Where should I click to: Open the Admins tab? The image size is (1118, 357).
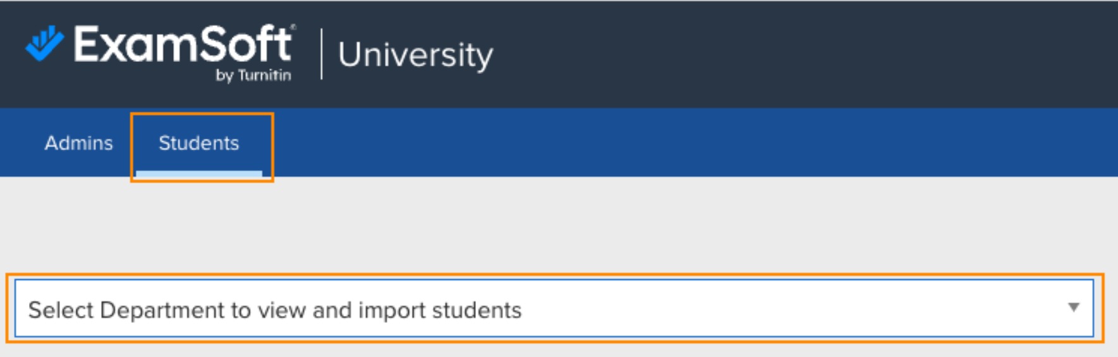(x=78, y=143)
